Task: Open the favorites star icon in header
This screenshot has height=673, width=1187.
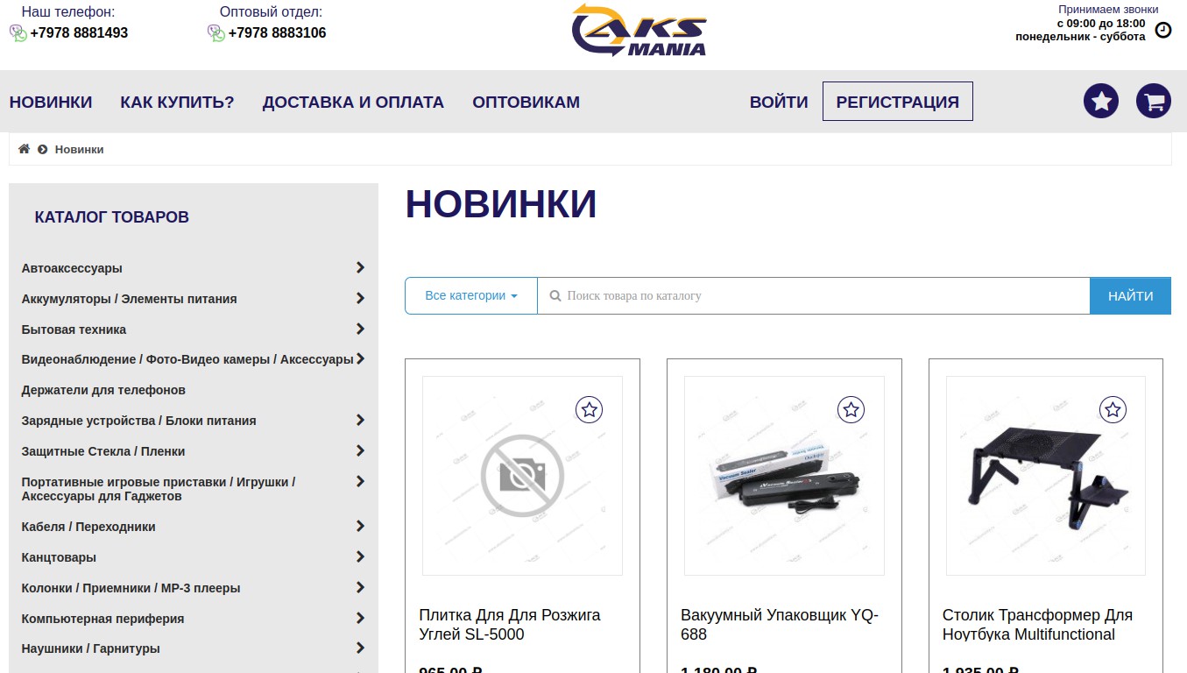Action: pyautogui.click(x=1101, y=101)
